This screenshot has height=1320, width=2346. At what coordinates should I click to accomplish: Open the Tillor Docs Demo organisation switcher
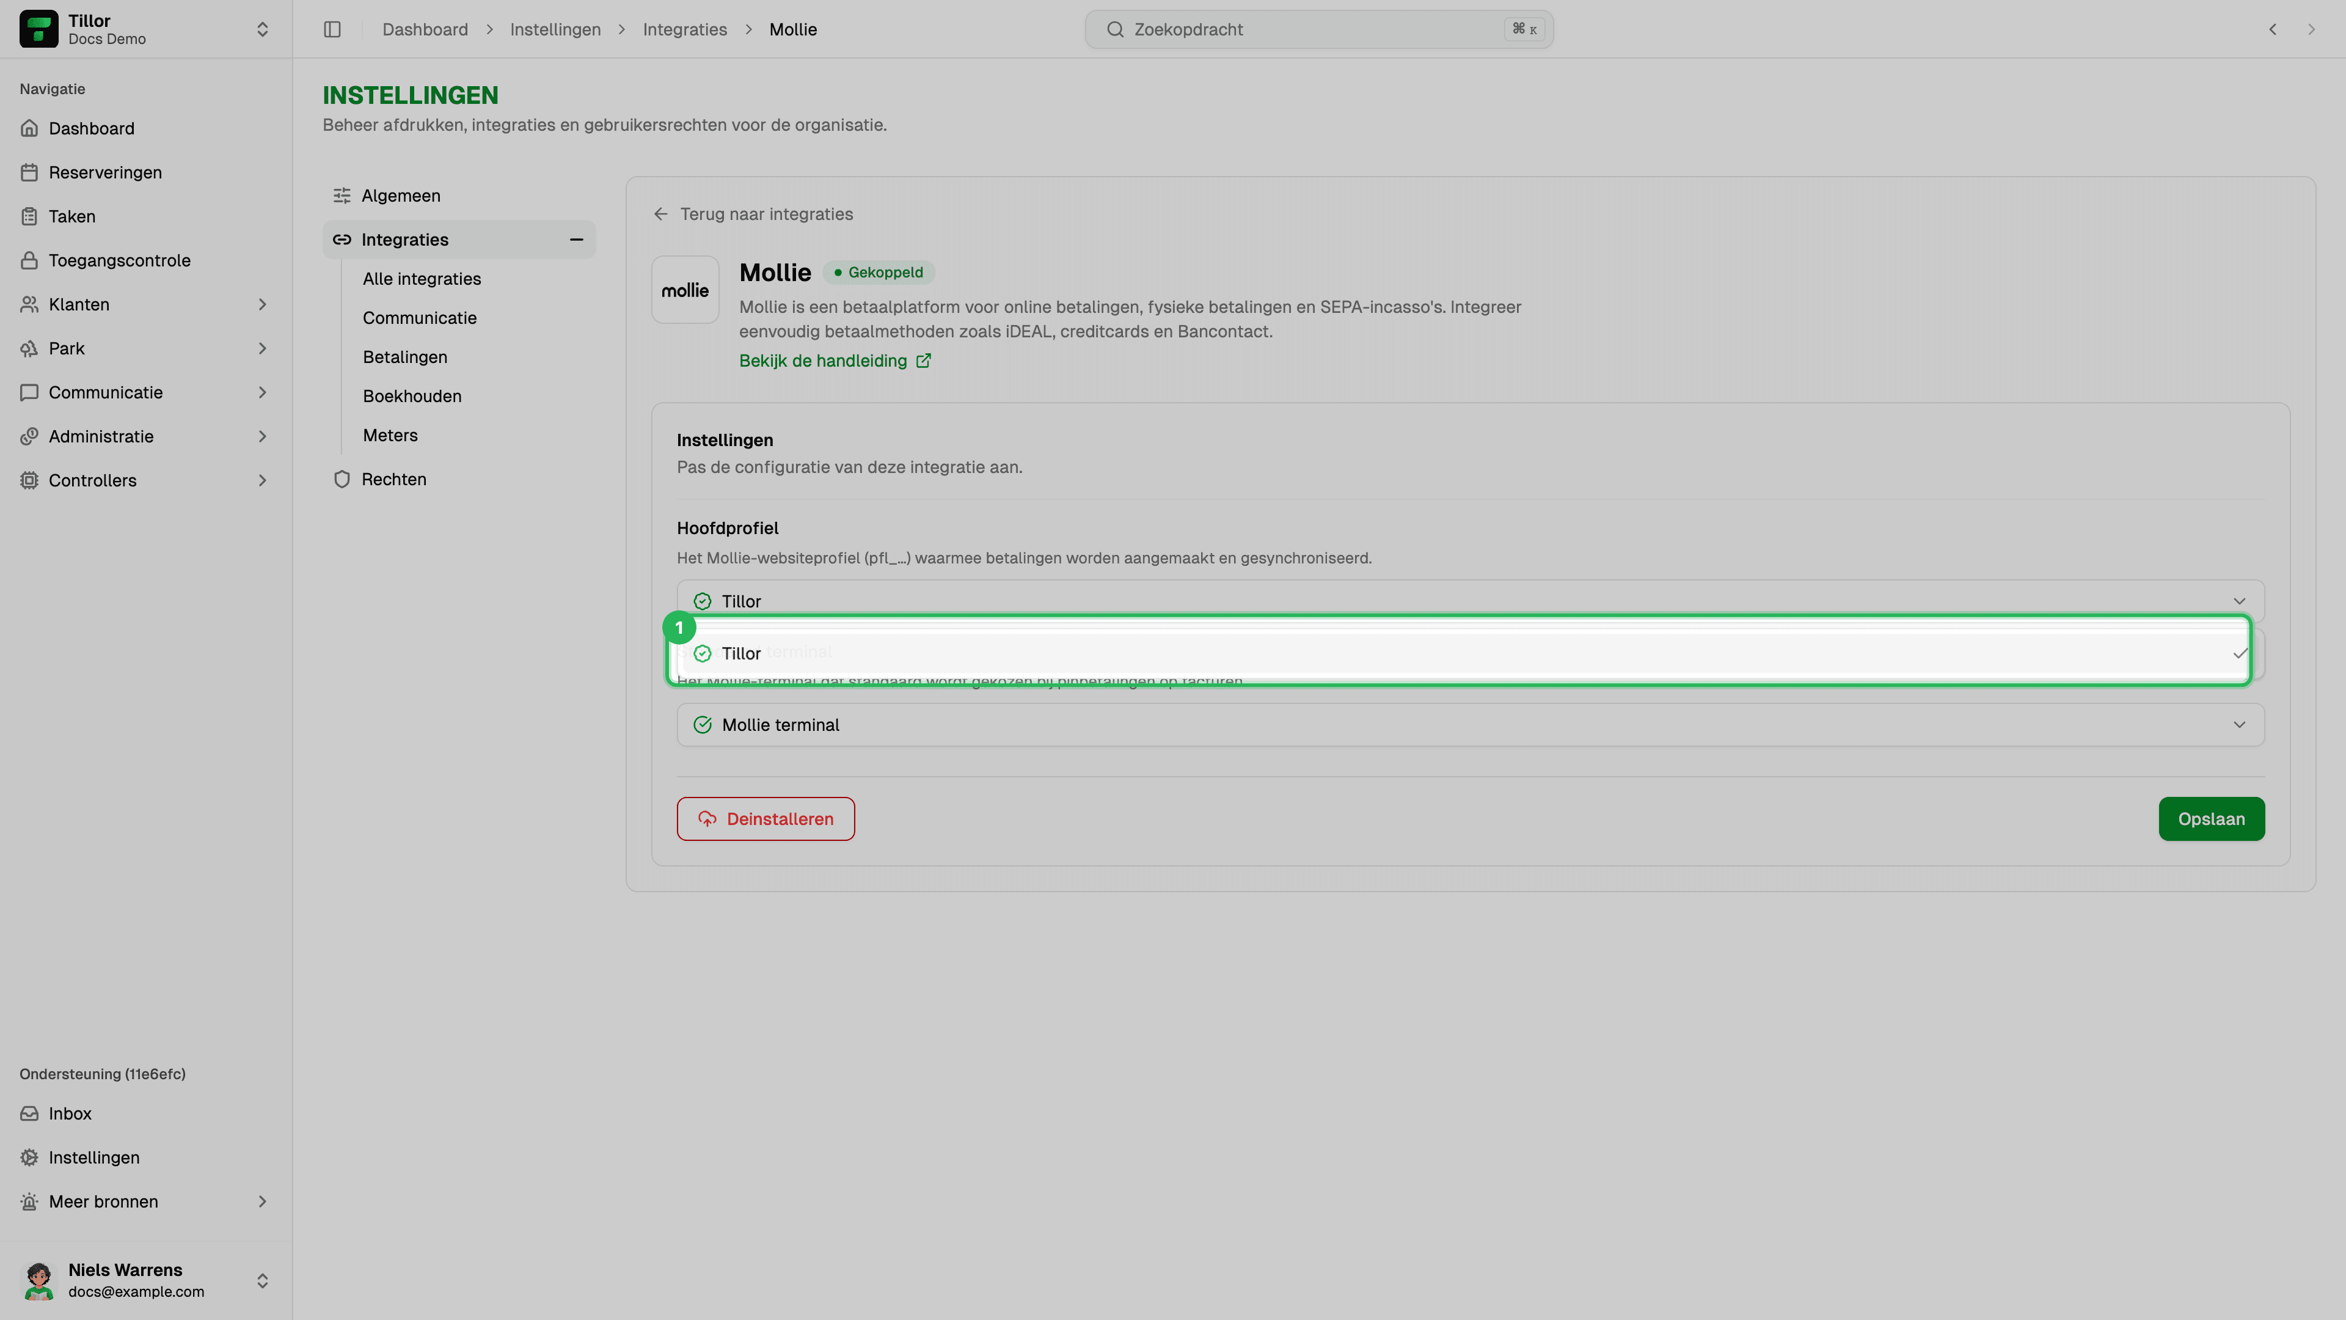click(146, 29)
